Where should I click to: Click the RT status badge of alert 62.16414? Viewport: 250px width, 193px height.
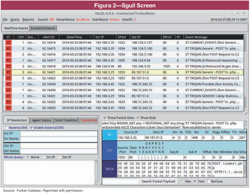[8, 43]
